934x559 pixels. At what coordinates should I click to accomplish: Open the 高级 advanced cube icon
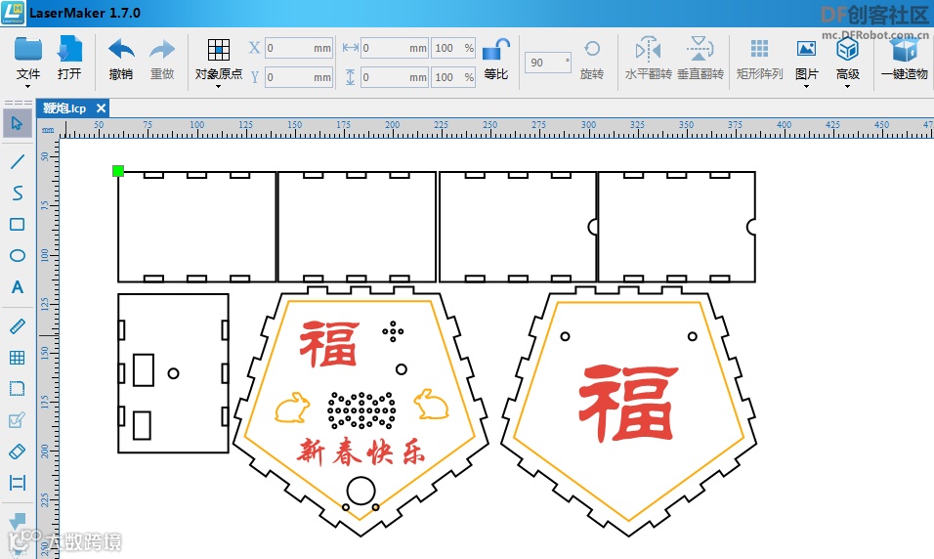[x=847, y=49]
